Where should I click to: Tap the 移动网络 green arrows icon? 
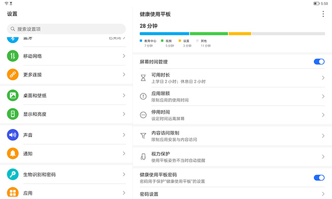tap(13, 56)
